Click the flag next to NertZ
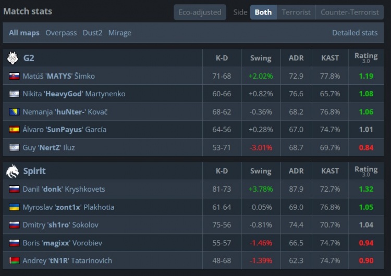This screenshot has height=276, width=391. pyautogui.click(x=14, y=147)
